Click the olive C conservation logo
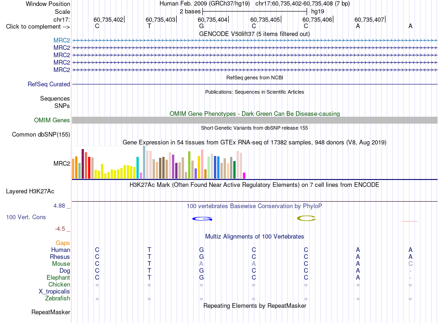The image size is (438, 323). (307, 218)
